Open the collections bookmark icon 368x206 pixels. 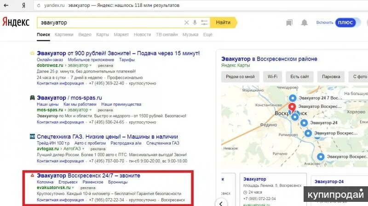click(x=289, y=22)
